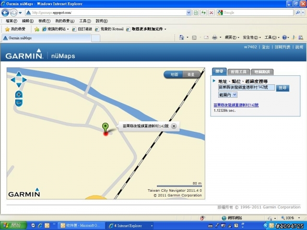Open the 我的最愛(A) menu
Image resolution: width=307 pixels, height=230 pixels.
coord(65,21)
